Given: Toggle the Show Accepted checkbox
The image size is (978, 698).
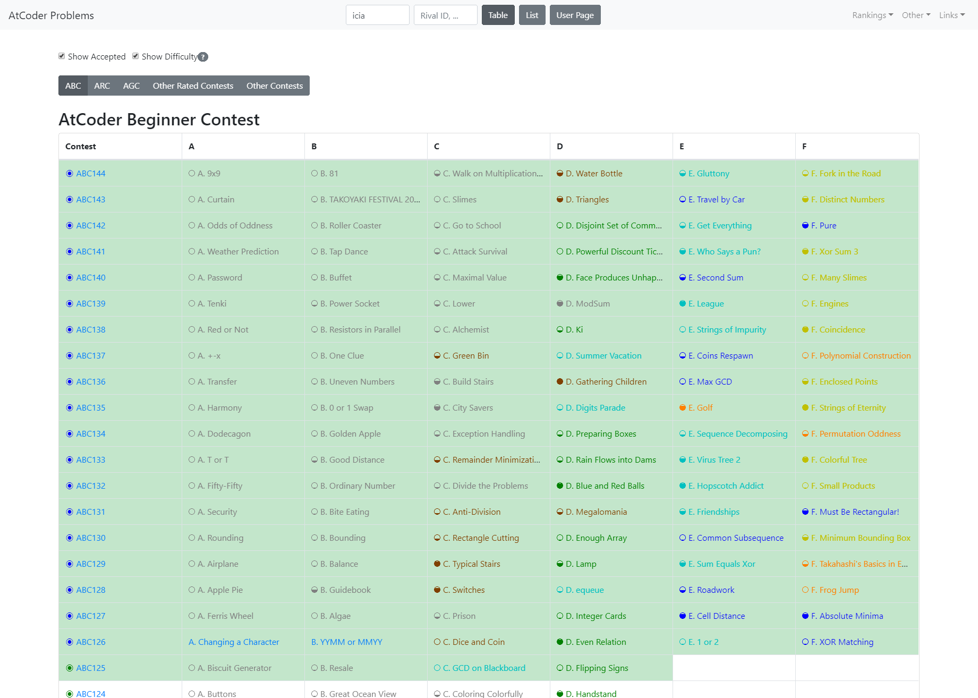Looking at the screenshot, I should 62,56.
